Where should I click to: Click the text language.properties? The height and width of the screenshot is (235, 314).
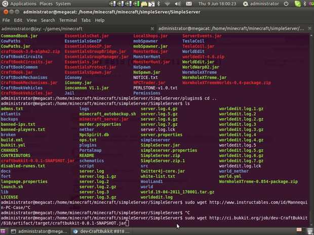(24, 181)
